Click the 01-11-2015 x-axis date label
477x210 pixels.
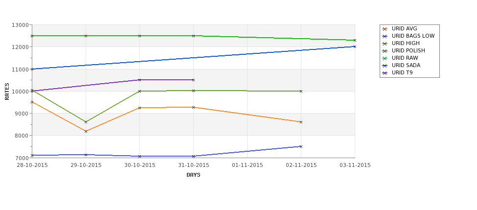(x=247, y=165)
